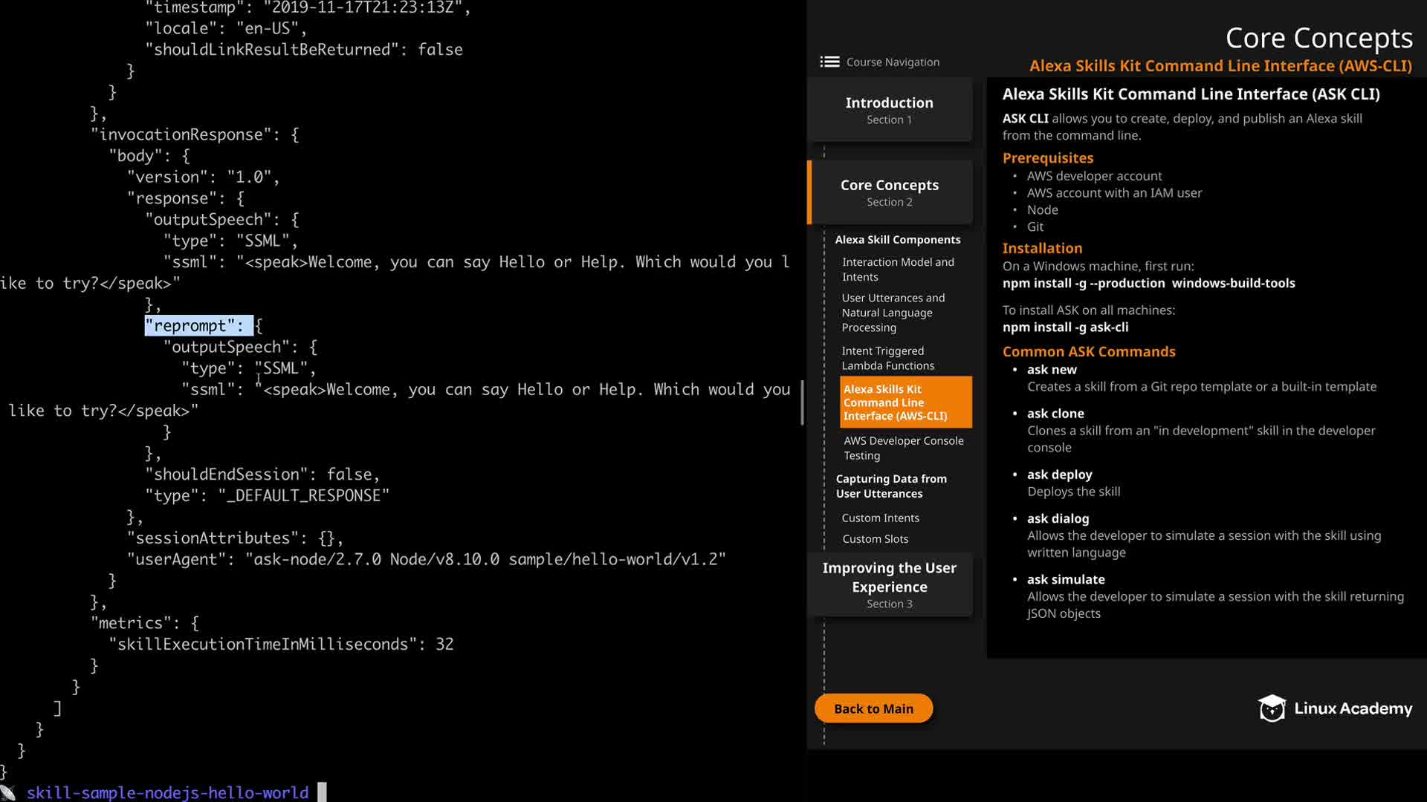
Task: Select Alexa Skill Components heading
Action: tap(897, 240)
